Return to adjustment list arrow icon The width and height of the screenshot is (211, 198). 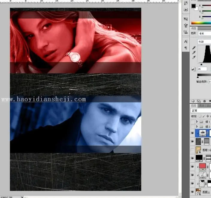[x=193, y=101]
